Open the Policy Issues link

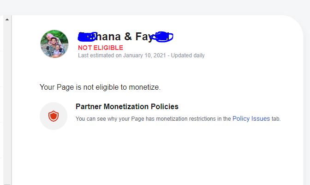(x=251, y=118)
